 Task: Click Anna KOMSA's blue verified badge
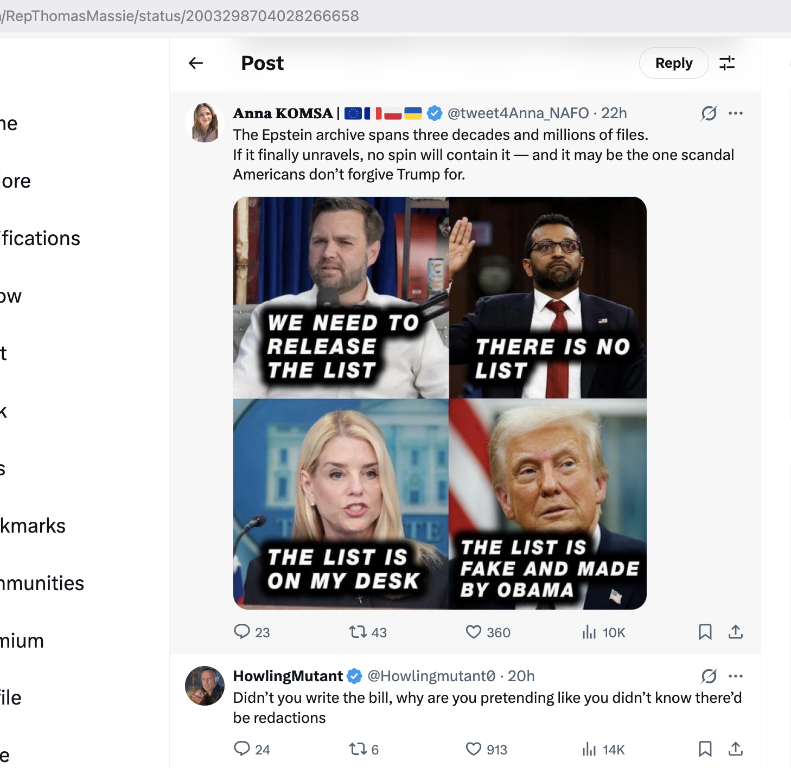(435, 113)
